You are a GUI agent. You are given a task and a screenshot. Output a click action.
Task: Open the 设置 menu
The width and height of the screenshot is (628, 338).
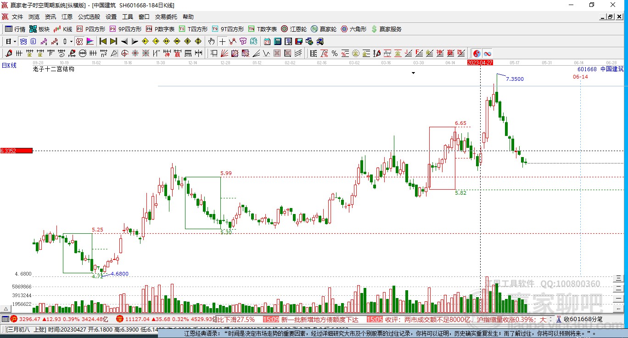(111, 17)
